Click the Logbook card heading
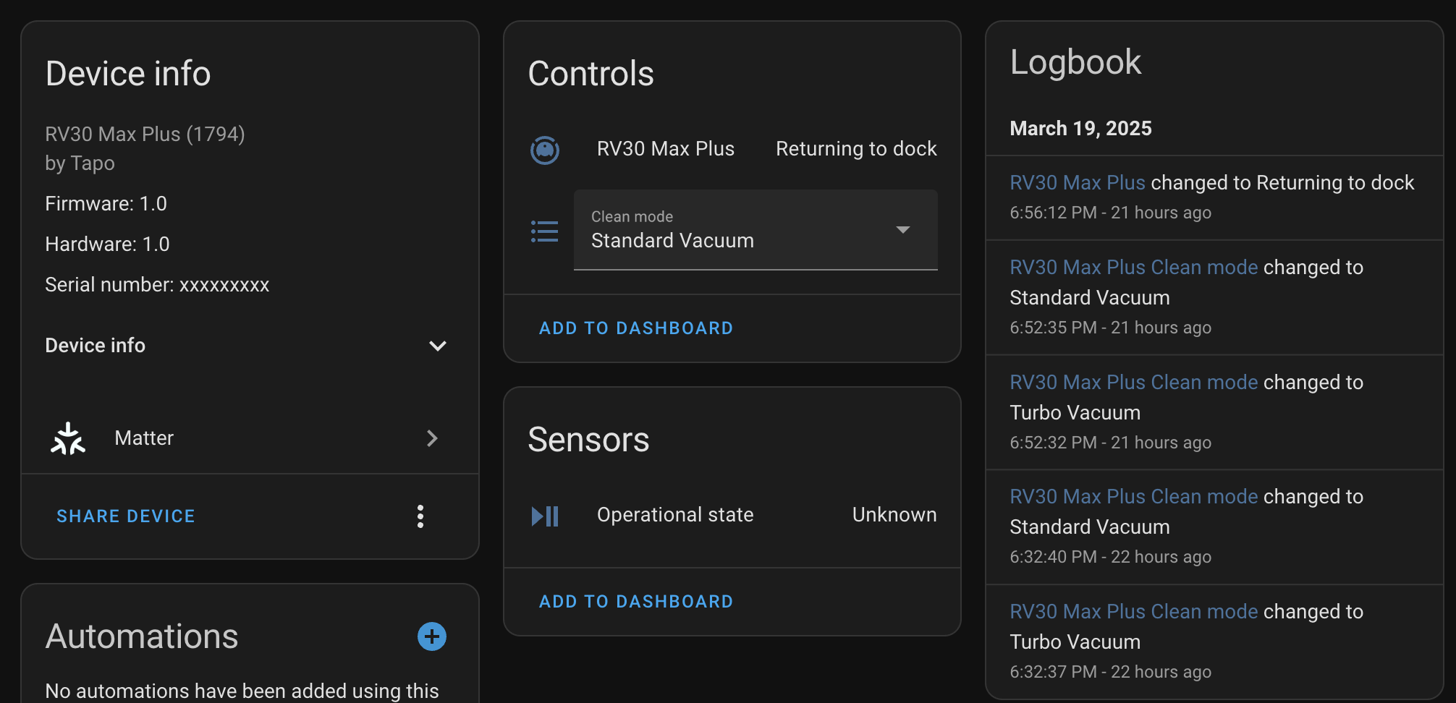 [x=1075, y=63]
